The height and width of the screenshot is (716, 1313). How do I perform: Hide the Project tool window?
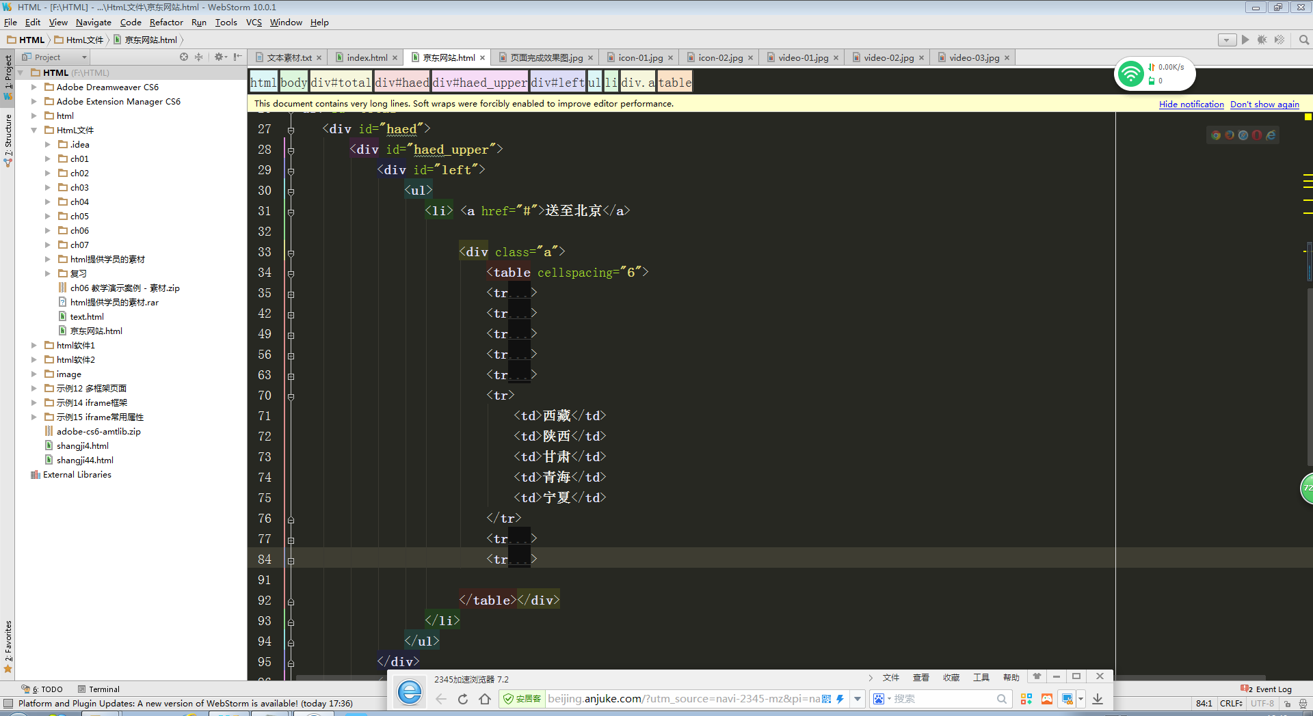[x=237, y=57]
